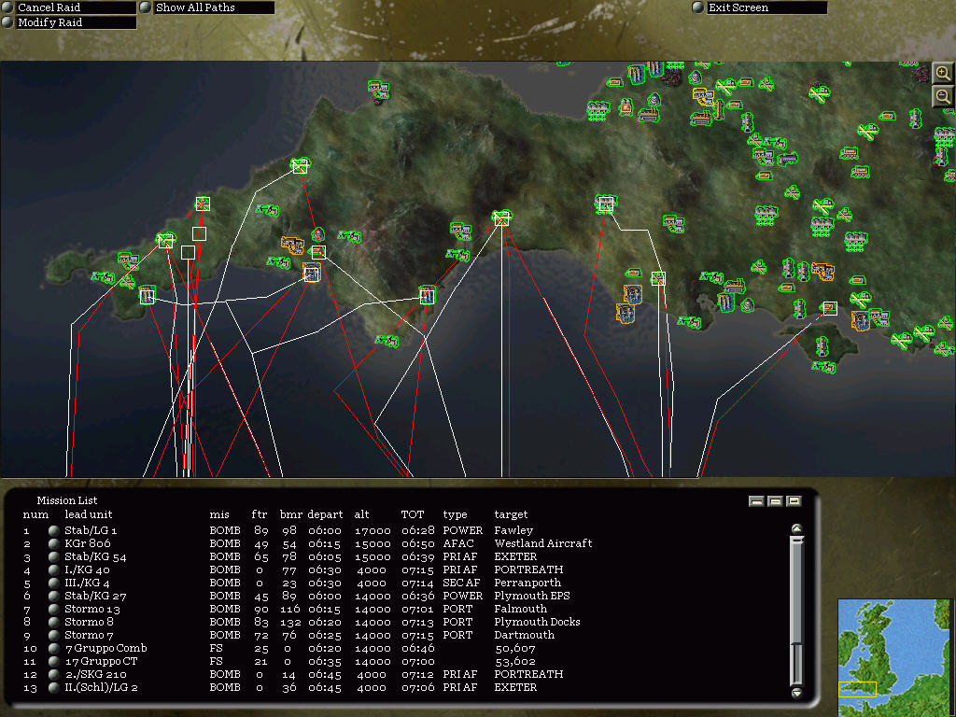Screen dimensions: 956x717
Task: Click the "Westland Aircraft" target cell
Action: tap(543, 543)
